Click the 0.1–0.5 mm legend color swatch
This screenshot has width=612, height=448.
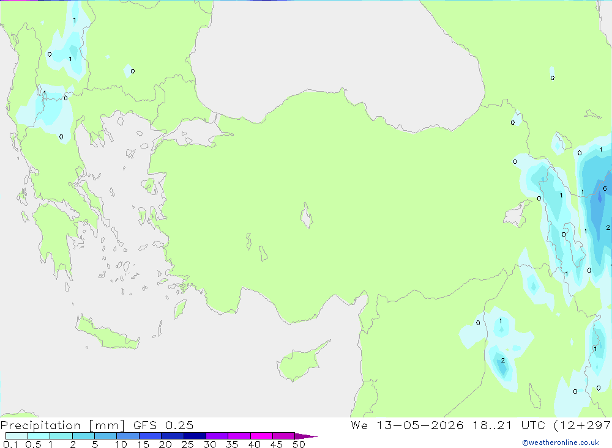tap(17, 436)
